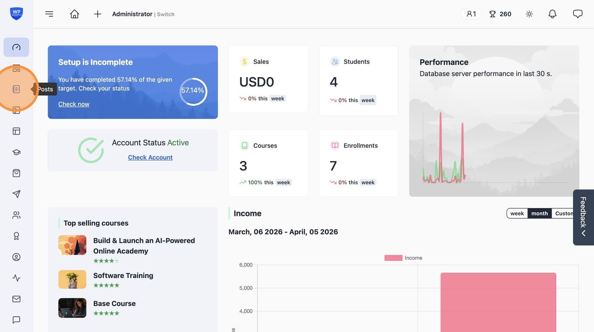Viewport: 594px width, 332px height.
Task: Open Posts from the sidebar icon
Action: pyautogui.click(x=16, y=89)
